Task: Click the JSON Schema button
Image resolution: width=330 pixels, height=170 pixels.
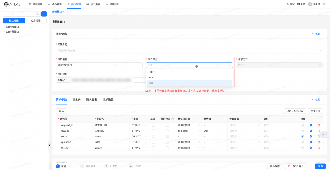Action: pos(295,111)
